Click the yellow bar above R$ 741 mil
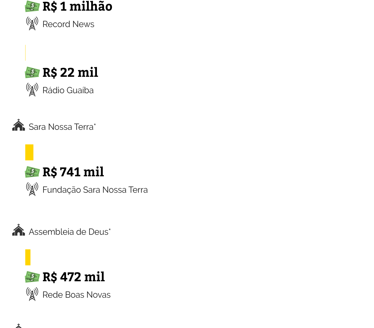The width and height of the screenshot is (374, 328). (29, 152)
